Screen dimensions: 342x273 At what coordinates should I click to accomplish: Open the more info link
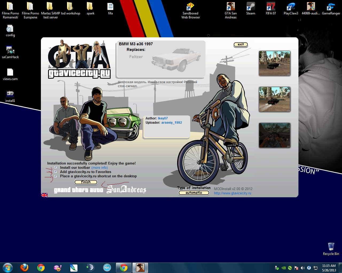point(100,168)
